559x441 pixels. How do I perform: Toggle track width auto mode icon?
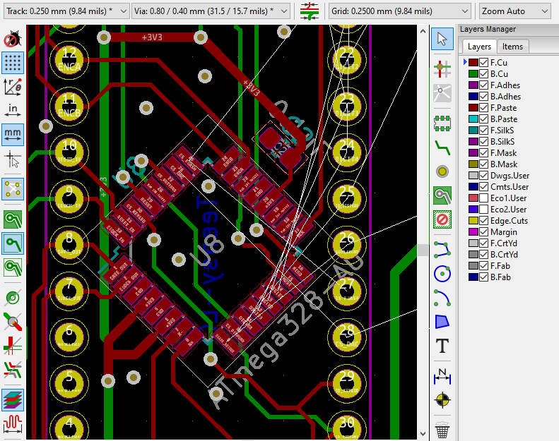[x=309, y=11]
